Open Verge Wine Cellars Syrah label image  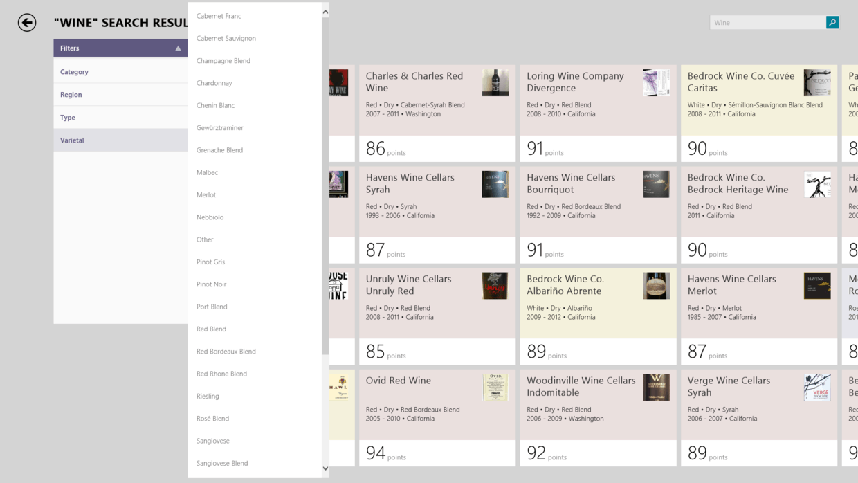817,388
